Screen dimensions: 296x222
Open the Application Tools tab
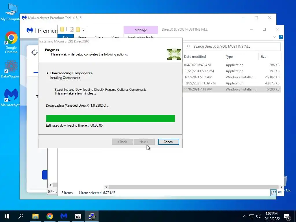141,37
